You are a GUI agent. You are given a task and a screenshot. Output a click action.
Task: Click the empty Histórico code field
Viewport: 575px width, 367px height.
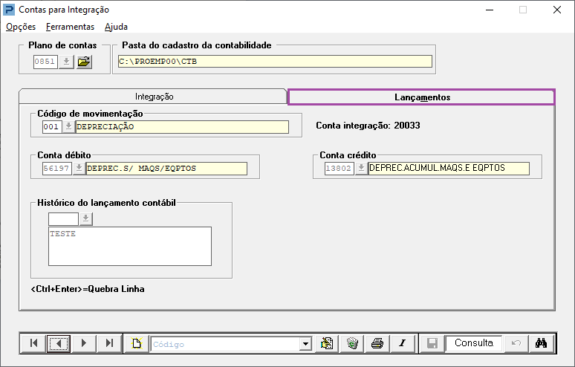[x=63, y=219]
